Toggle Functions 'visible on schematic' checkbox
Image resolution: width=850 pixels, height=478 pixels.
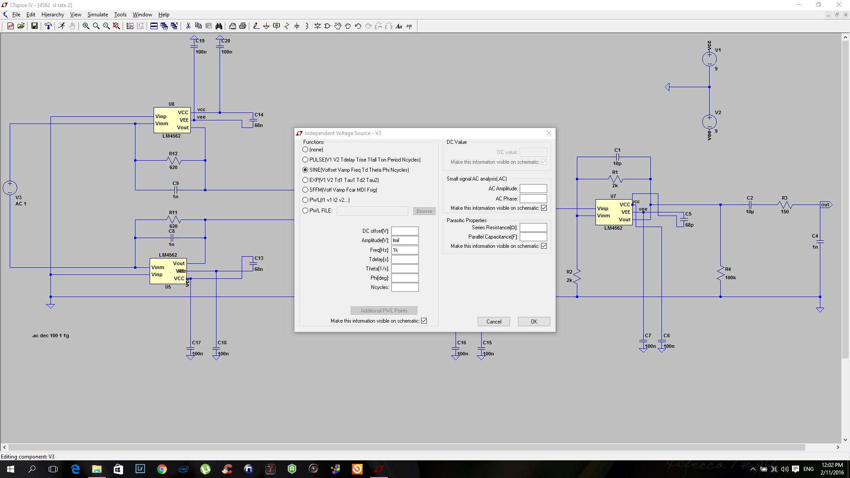point(424,321)
